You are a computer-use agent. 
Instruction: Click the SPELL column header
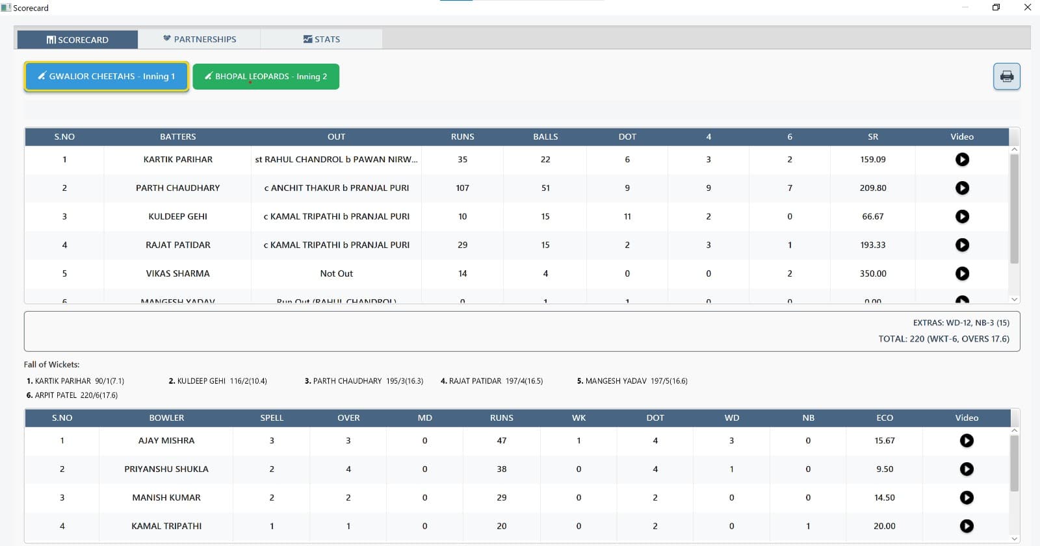(272, 417)
